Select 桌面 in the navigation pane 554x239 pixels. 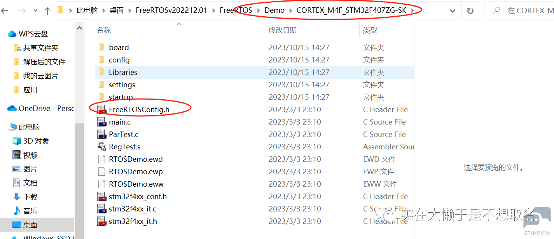pyautogui.click(x=30, y=225)
